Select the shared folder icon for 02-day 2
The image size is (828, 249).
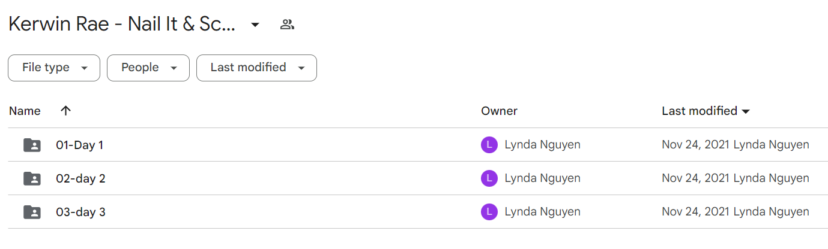[32, 178]
